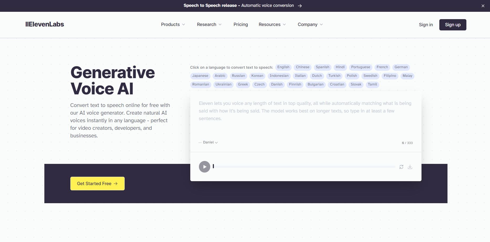Screen dimensions: 490x242
Task: Click the Company chevron arrow
Action: coord(321,25)
